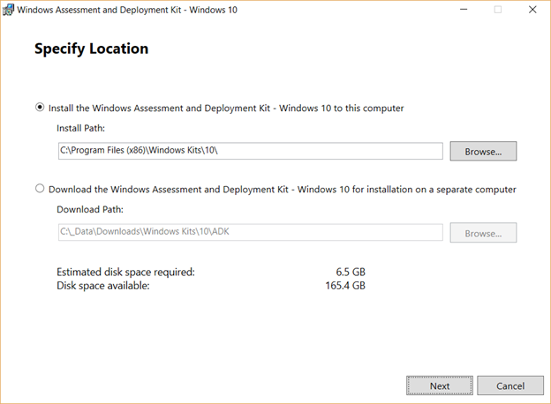Click the 'Install Path:' label

81,128
